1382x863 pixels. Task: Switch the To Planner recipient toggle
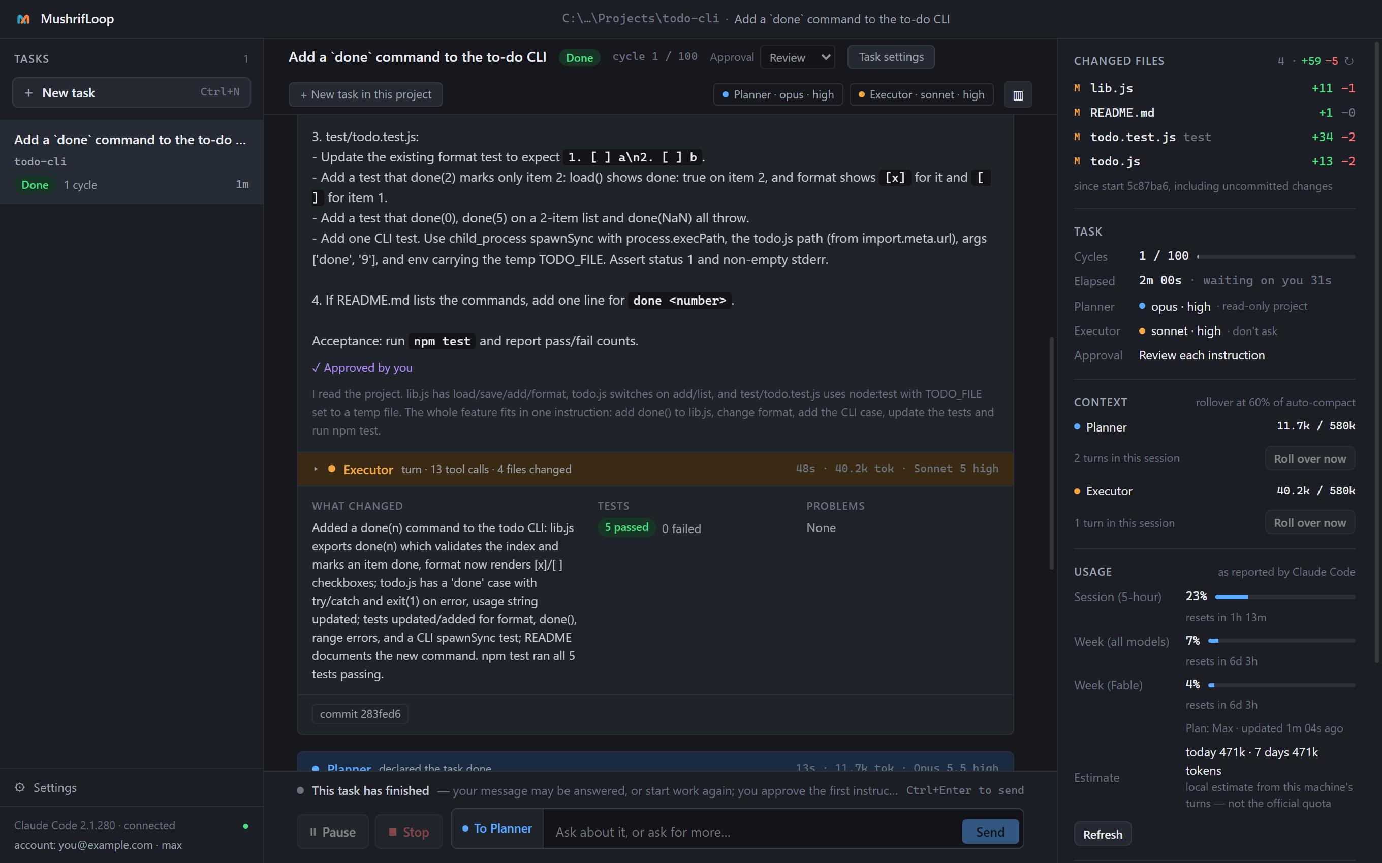pyautogui.click(x=497, y=829)
